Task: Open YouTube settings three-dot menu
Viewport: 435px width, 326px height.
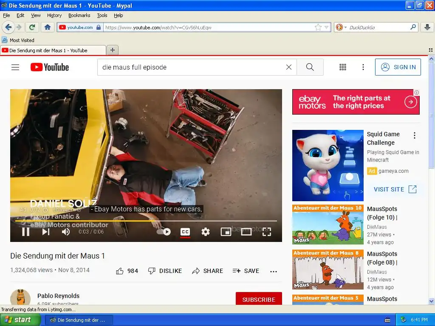Action: pyautogui.click(x=363, y=67)
